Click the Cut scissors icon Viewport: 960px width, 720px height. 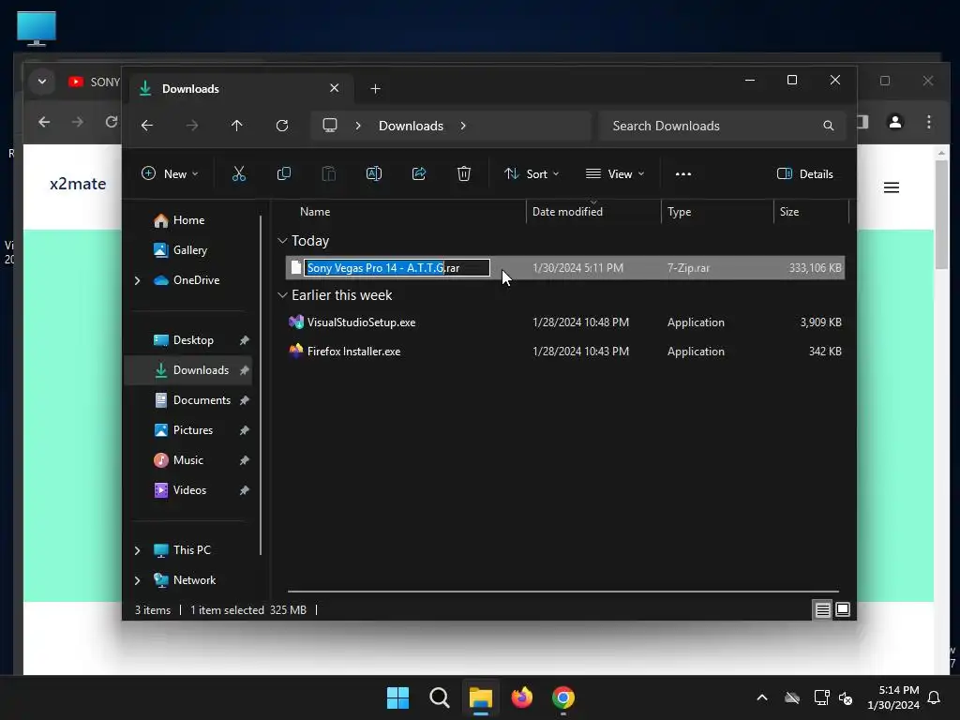239,173
